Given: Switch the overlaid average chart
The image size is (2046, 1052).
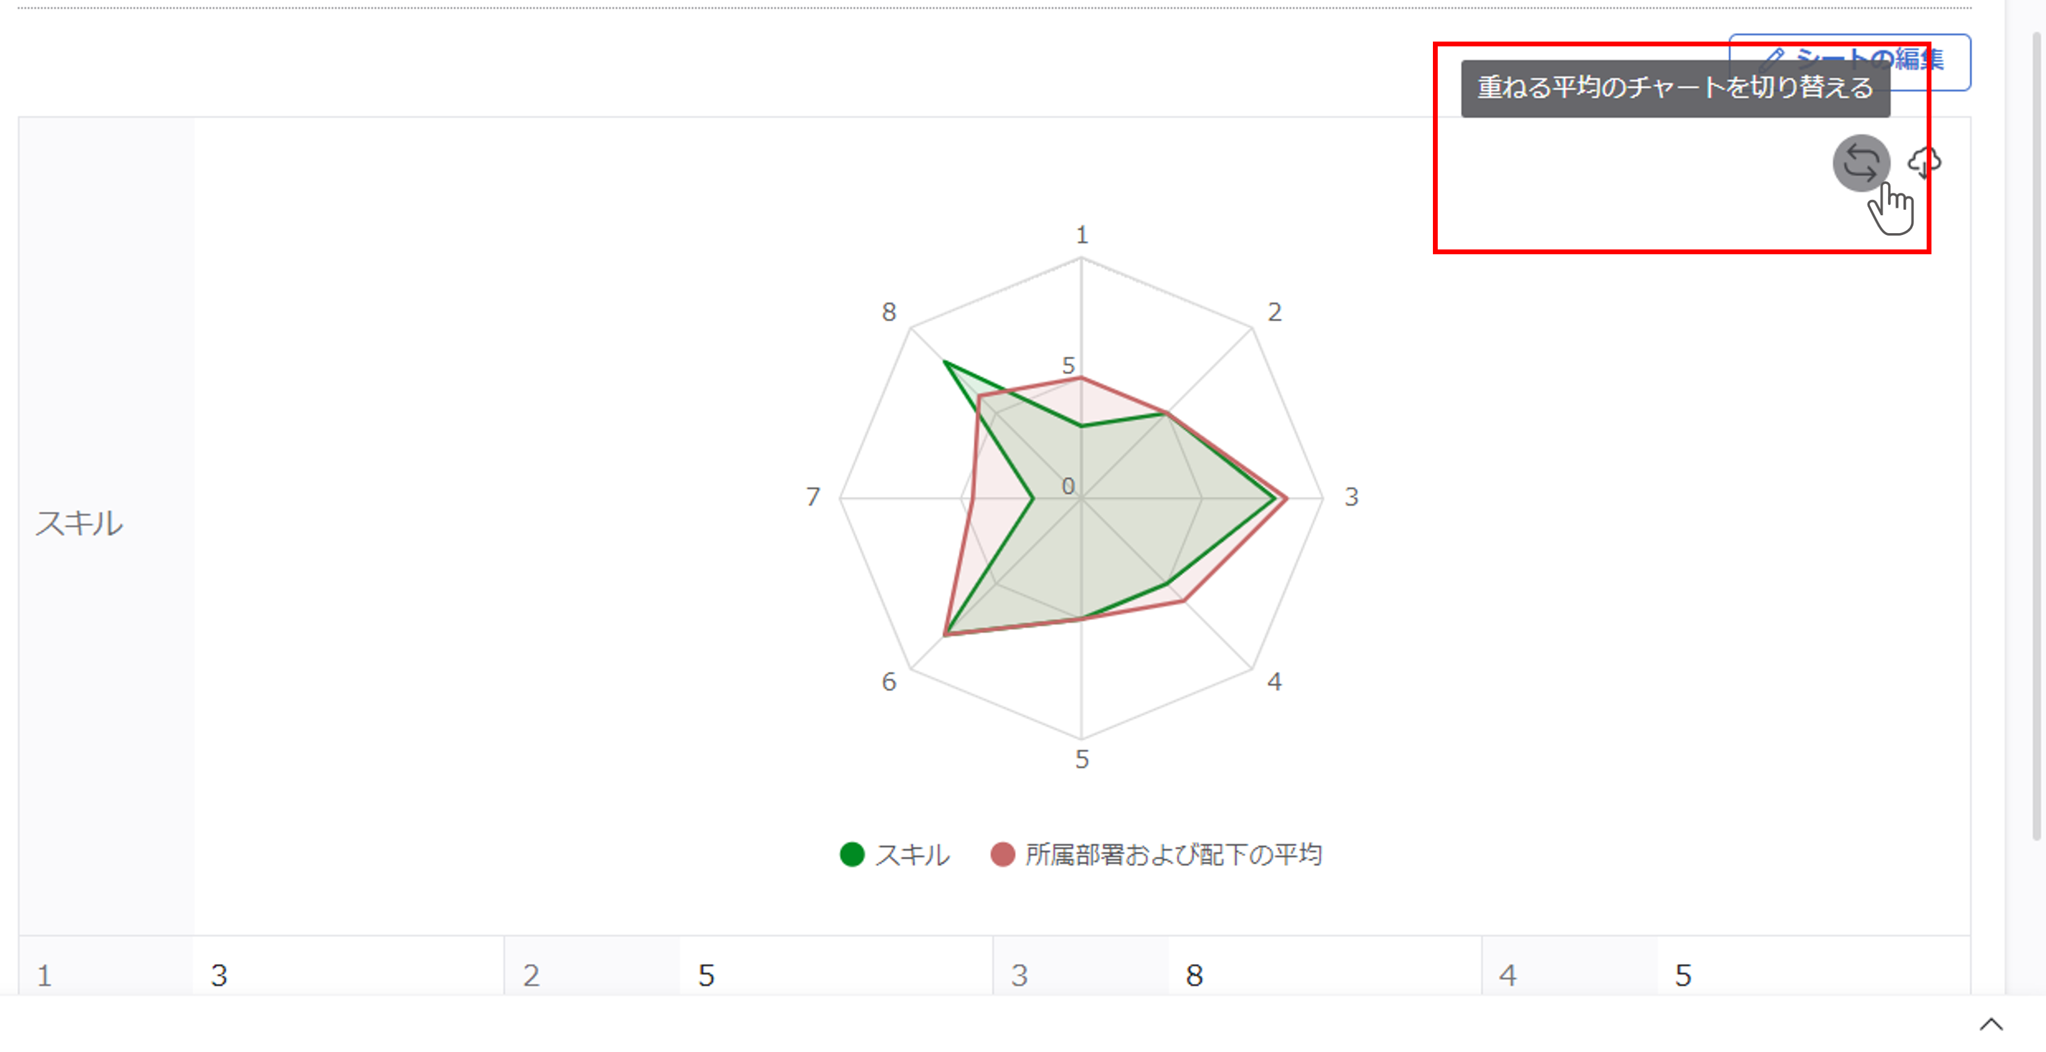Looking at the screenshot, I should [1860, 163].
